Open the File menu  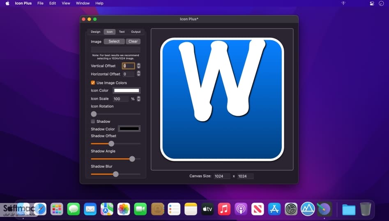point(40,3)
